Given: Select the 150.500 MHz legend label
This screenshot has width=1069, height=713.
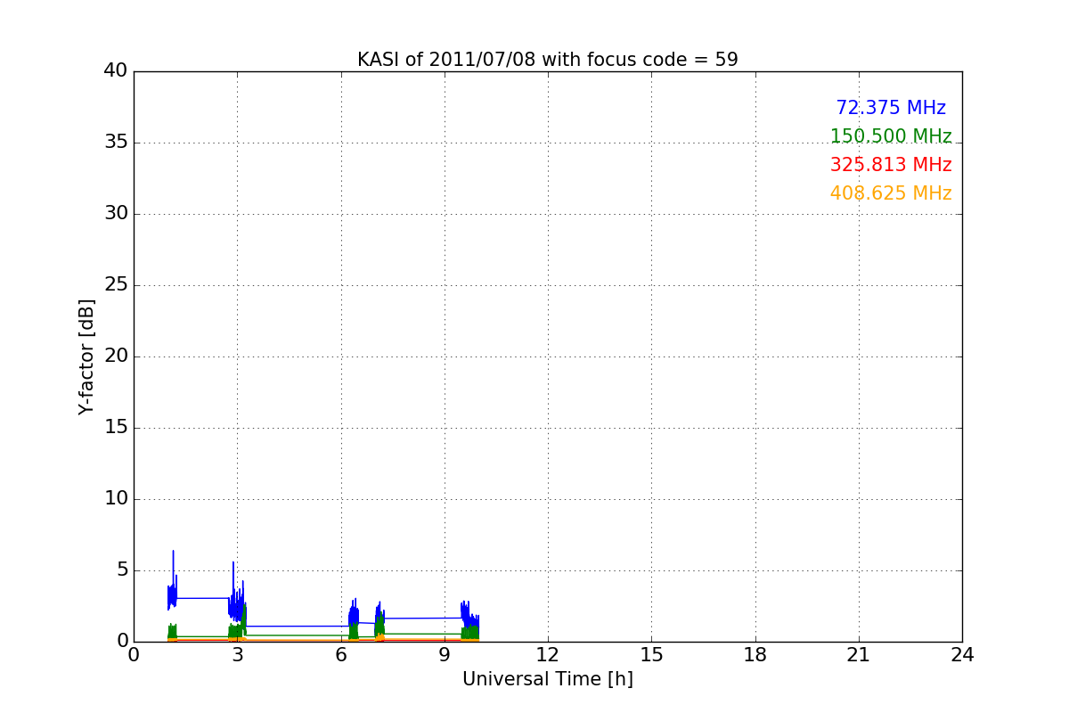Looking at the screenshot, I should pos(891,136).
